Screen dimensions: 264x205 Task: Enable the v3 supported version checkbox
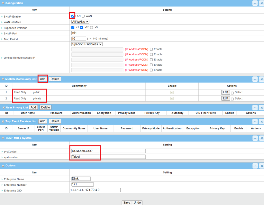pos(92,28)
